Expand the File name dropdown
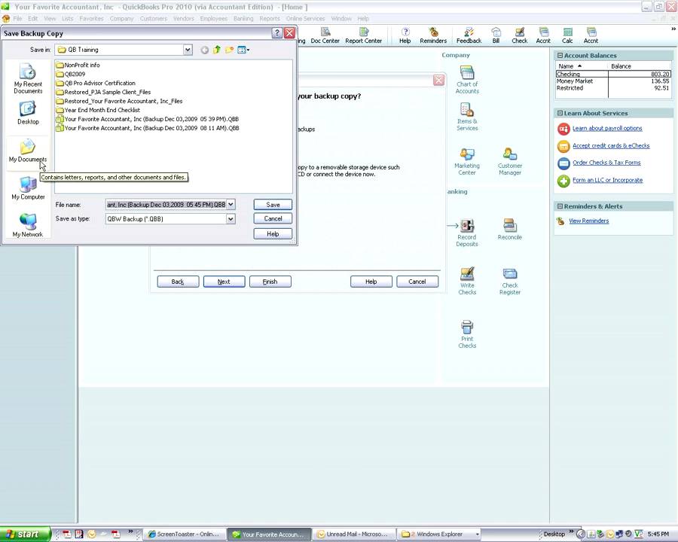 coord(231,205)
